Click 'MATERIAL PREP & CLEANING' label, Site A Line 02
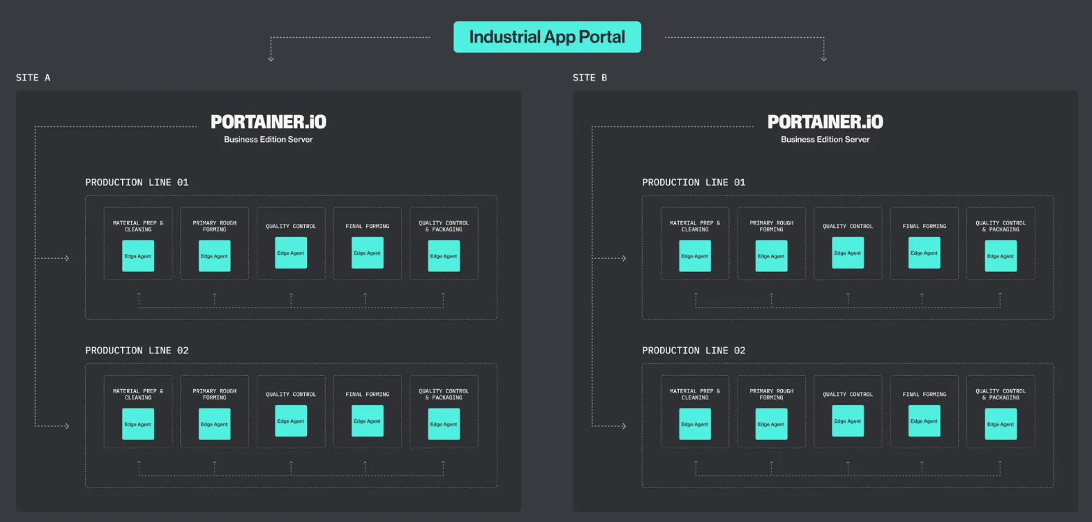 [138, 395]
